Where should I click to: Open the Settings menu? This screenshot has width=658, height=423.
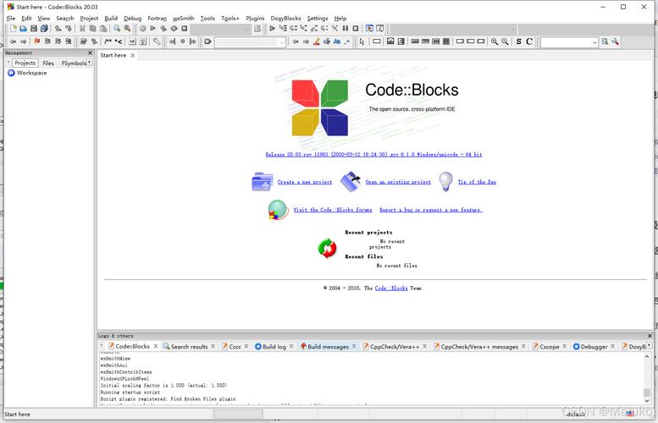[x=318, y=18]
